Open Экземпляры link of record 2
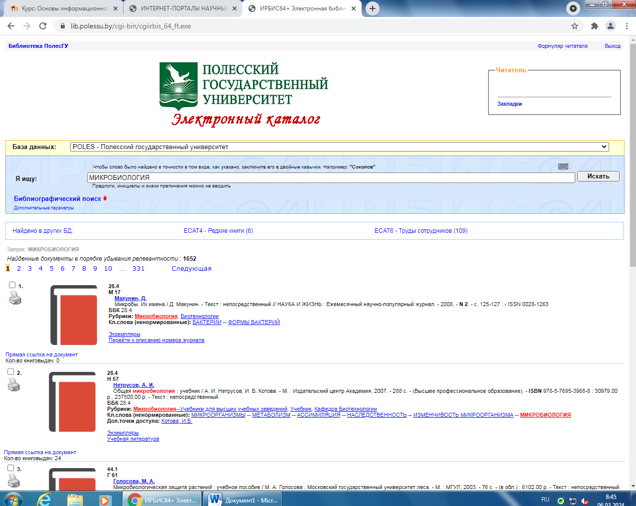636x506 pixels. (x=123, y=433)
